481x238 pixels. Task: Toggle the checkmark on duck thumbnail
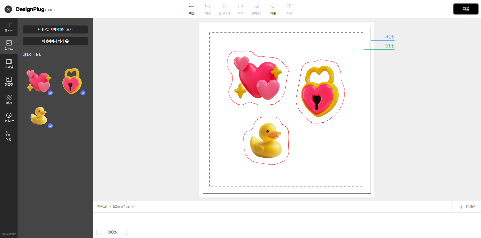point(50,126)
